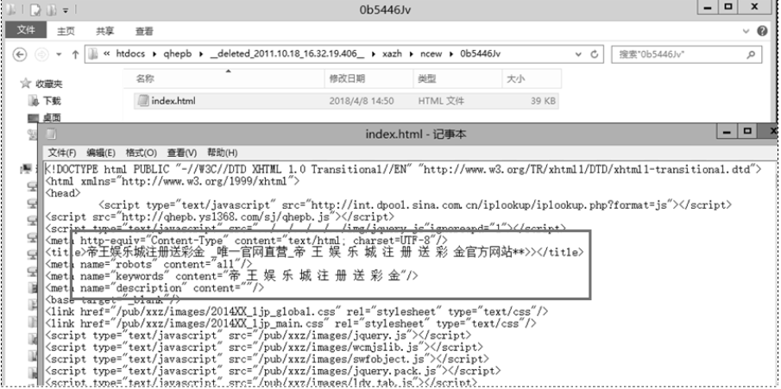The image size is (781, 389).
Task: Open 下载 folder in navigation pane
Action: [52, 101]
